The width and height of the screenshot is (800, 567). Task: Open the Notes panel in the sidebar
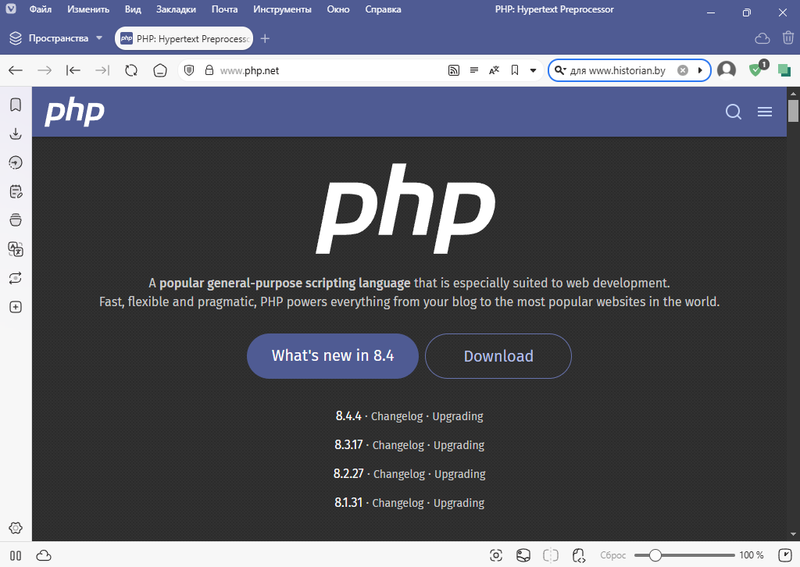pyautogui.click(x=16, y=191)
